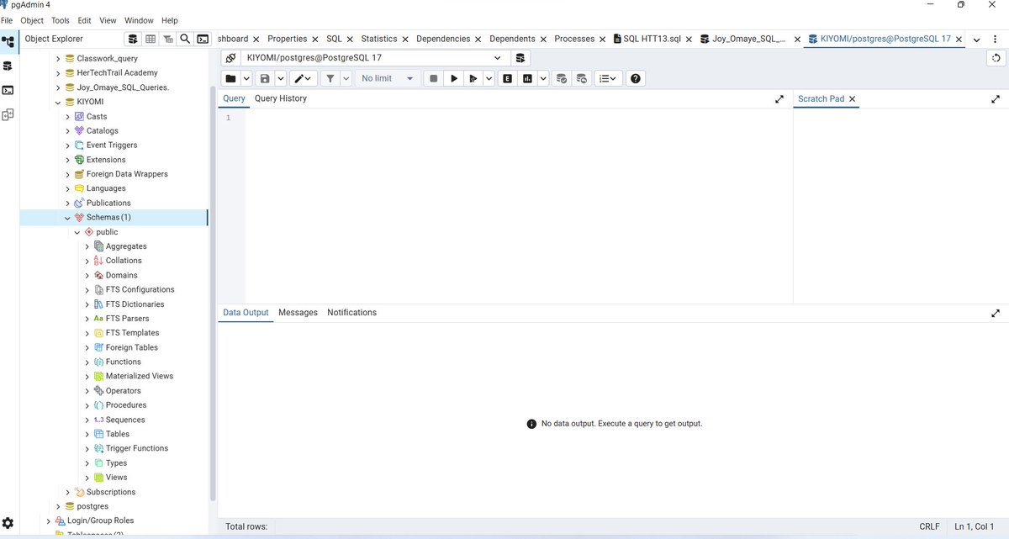The image size is (1009, 539).
Task: Click the reset layout icon at far right
Action: [996, 58]
